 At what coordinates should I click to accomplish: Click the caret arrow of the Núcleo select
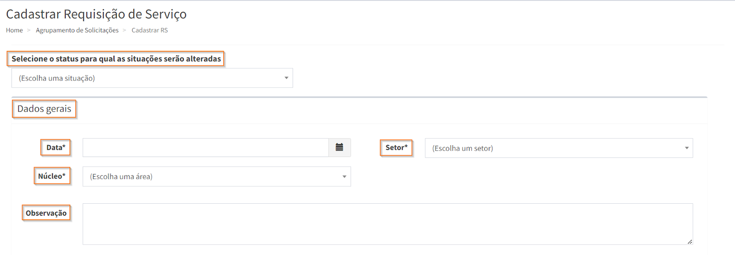(344, 177)
